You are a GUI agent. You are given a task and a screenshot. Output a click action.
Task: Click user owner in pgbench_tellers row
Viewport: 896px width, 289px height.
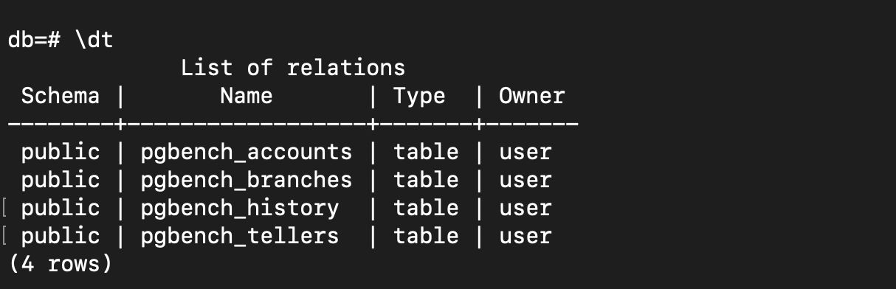click(x=525, y=236)
